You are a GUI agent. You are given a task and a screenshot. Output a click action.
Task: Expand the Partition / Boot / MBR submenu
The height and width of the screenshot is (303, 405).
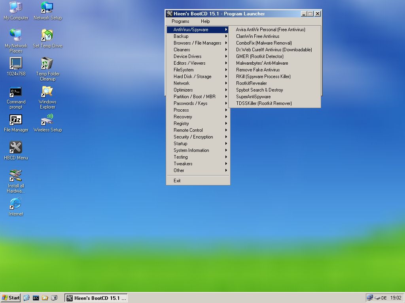198,97
